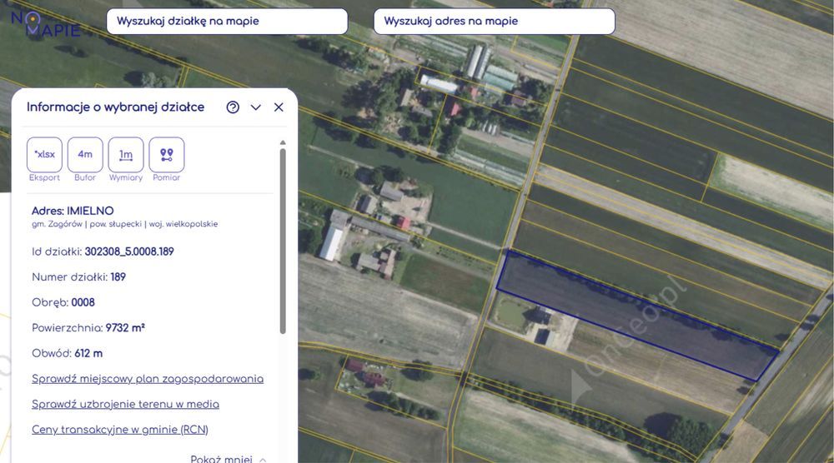Close the parcel information panel

point(279,107)
